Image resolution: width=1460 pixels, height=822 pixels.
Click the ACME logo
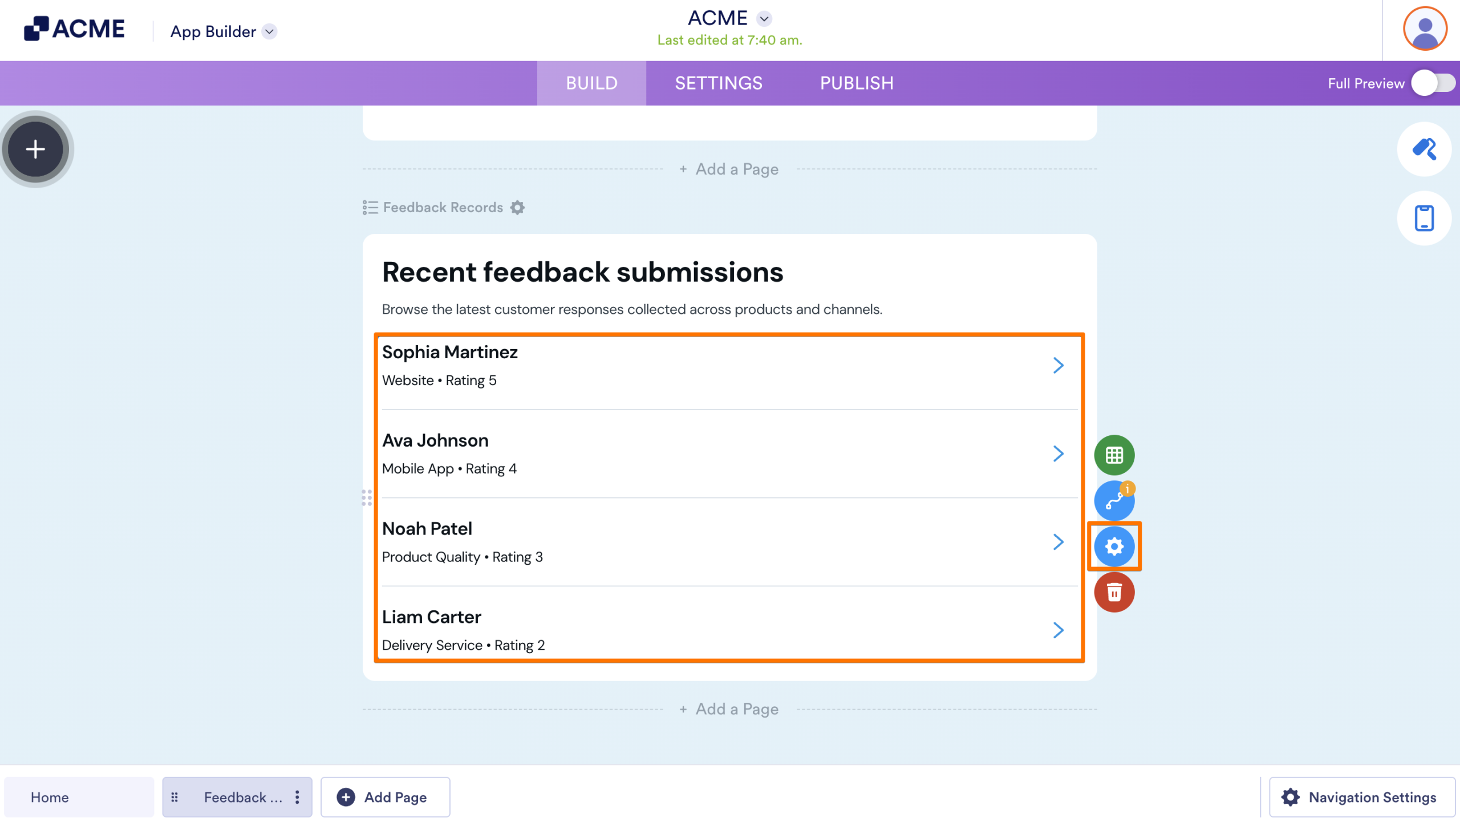74,29
